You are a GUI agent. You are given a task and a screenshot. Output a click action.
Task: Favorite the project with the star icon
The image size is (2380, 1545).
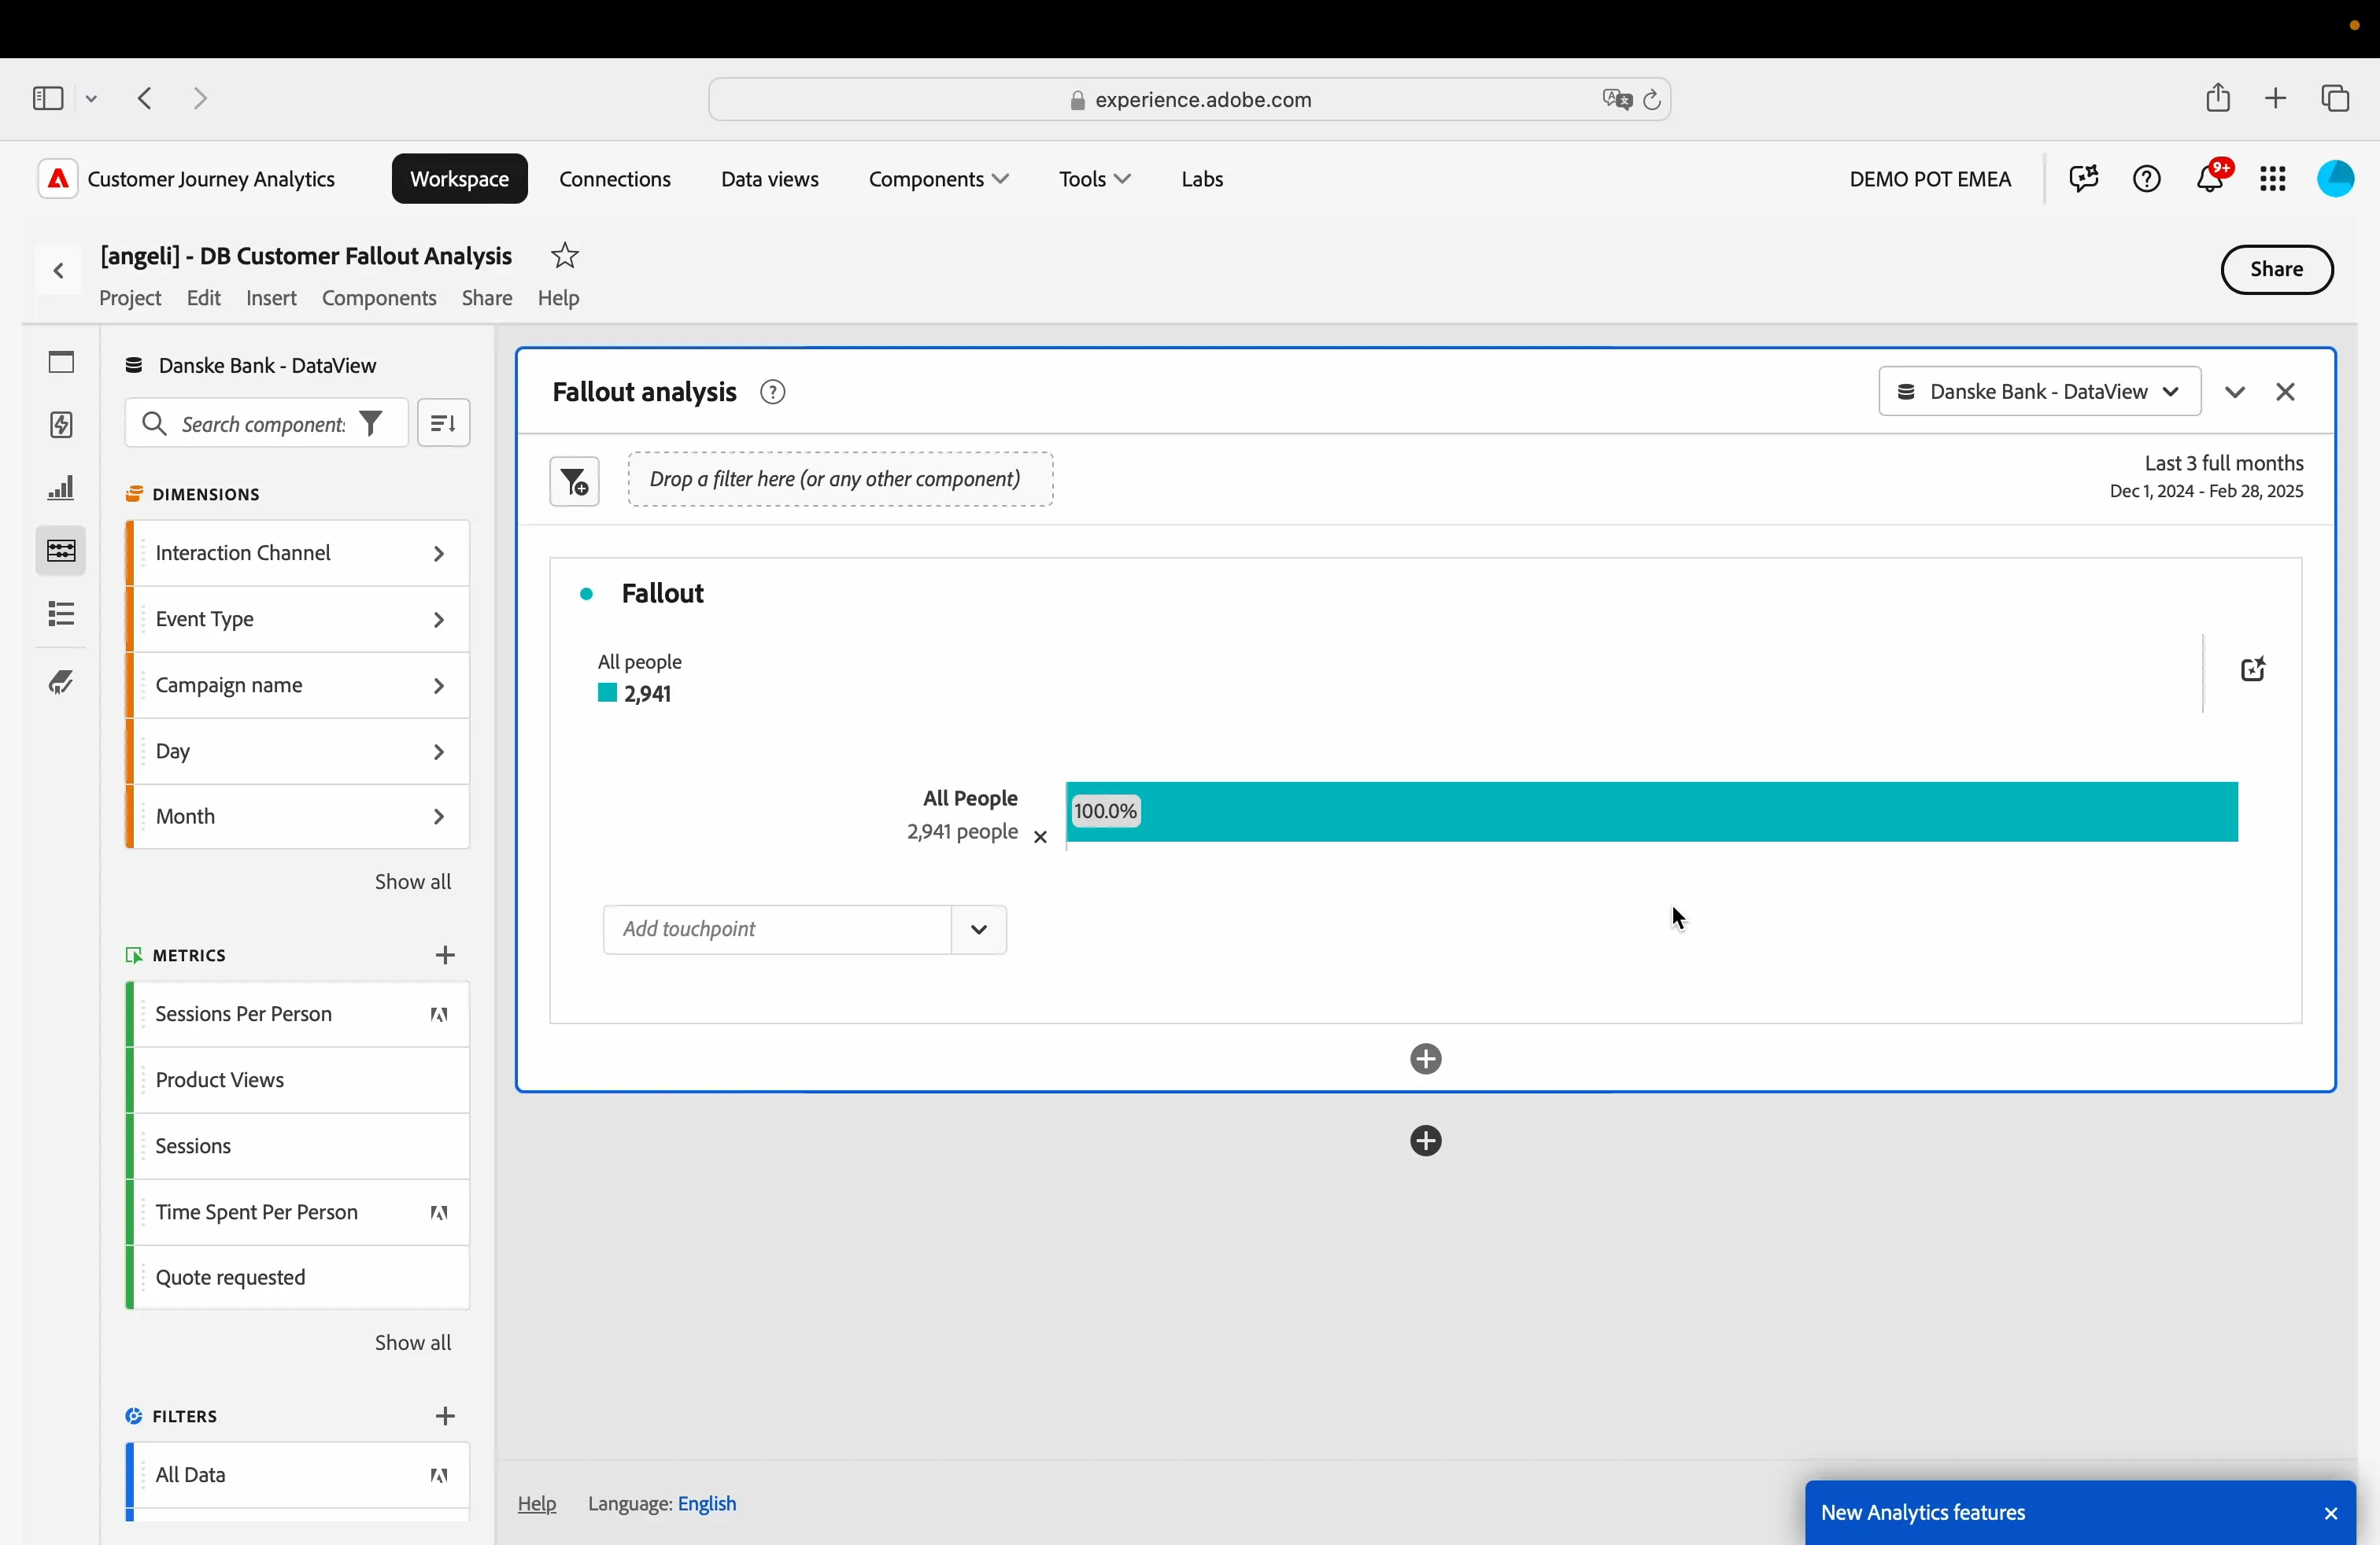point(565,256)
